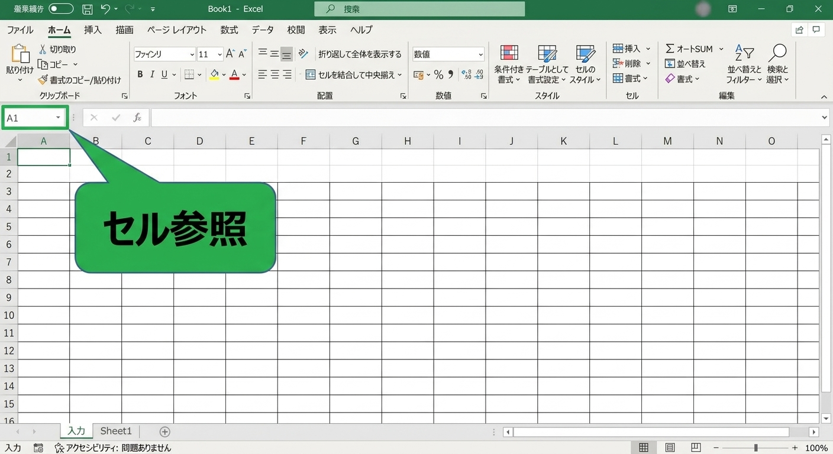Viewport: 833px width, 454px height.
Task: Click the increase decimal icon
Action: 466,74
